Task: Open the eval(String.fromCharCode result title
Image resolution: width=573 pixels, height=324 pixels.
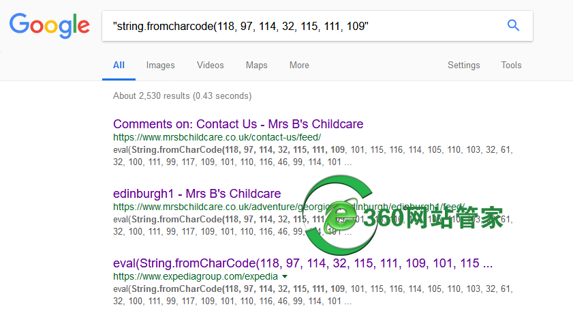Action: point(303,263)
